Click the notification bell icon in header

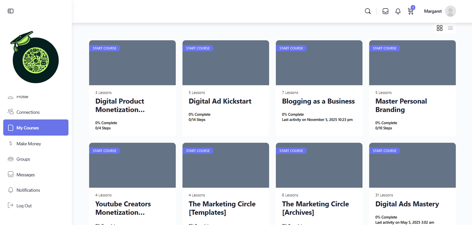[398, 11]
